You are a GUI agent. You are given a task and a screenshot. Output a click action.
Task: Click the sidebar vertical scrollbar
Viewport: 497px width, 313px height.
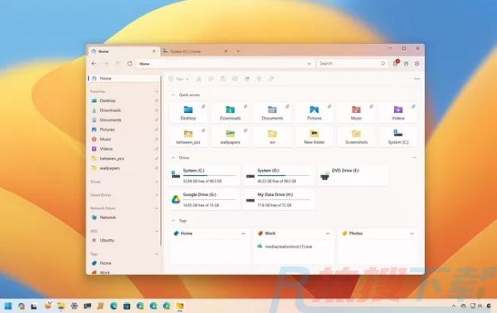(161, 160)
